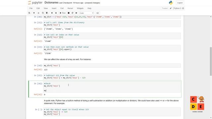This screenshot has width=212, height=119.
Task: Restart kernel and run all cells
Action: tap(76, 13)
